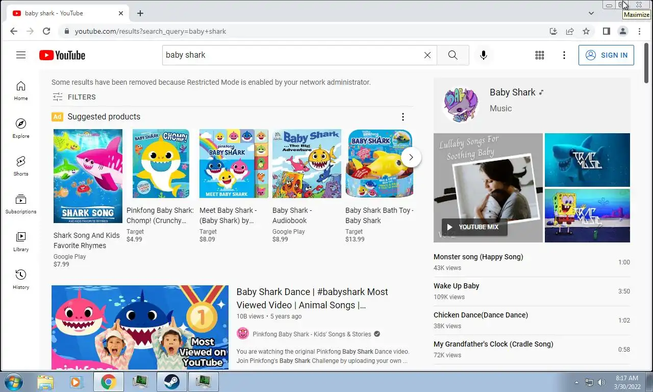Open Chrome three-dot menu
This screenshot has width=653, height=392.
point(639,31)
